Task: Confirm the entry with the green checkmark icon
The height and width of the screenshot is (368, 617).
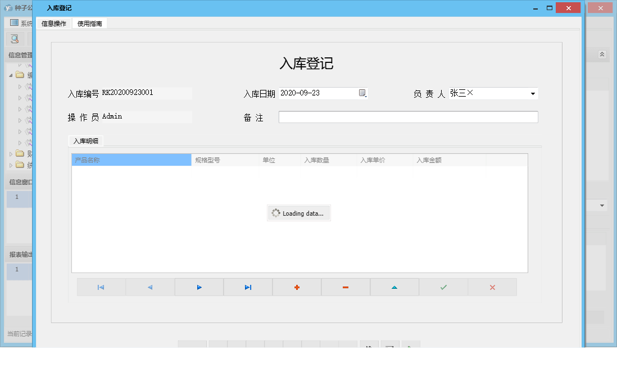Action: click(443, 287)
